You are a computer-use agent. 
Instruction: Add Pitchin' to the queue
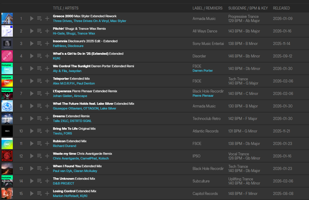39,31
